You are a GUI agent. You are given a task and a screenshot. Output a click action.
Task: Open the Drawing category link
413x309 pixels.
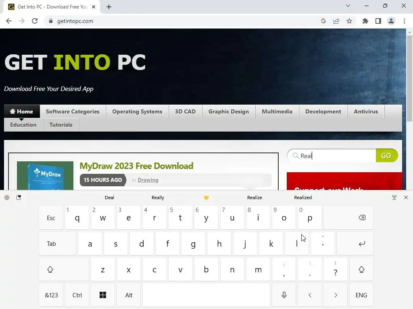(148, 180)
